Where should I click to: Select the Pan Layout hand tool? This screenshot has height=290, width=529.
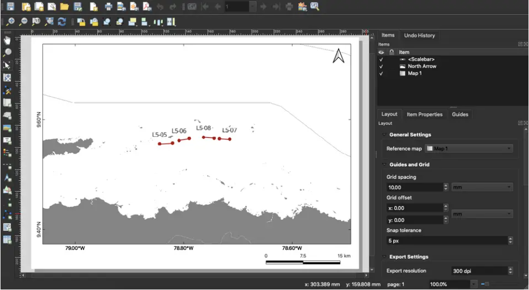coord(7,40)
